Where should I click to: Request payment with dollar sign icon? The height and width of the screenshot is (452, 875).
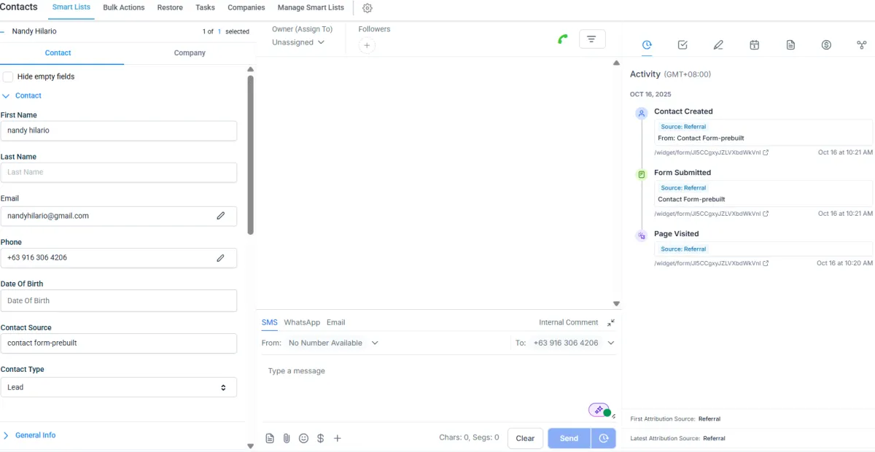tap(320, 438)
